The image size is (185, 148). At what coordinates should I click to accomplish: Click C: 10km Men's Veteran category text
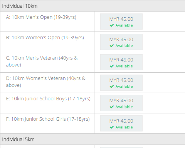(x=42, y=62)
